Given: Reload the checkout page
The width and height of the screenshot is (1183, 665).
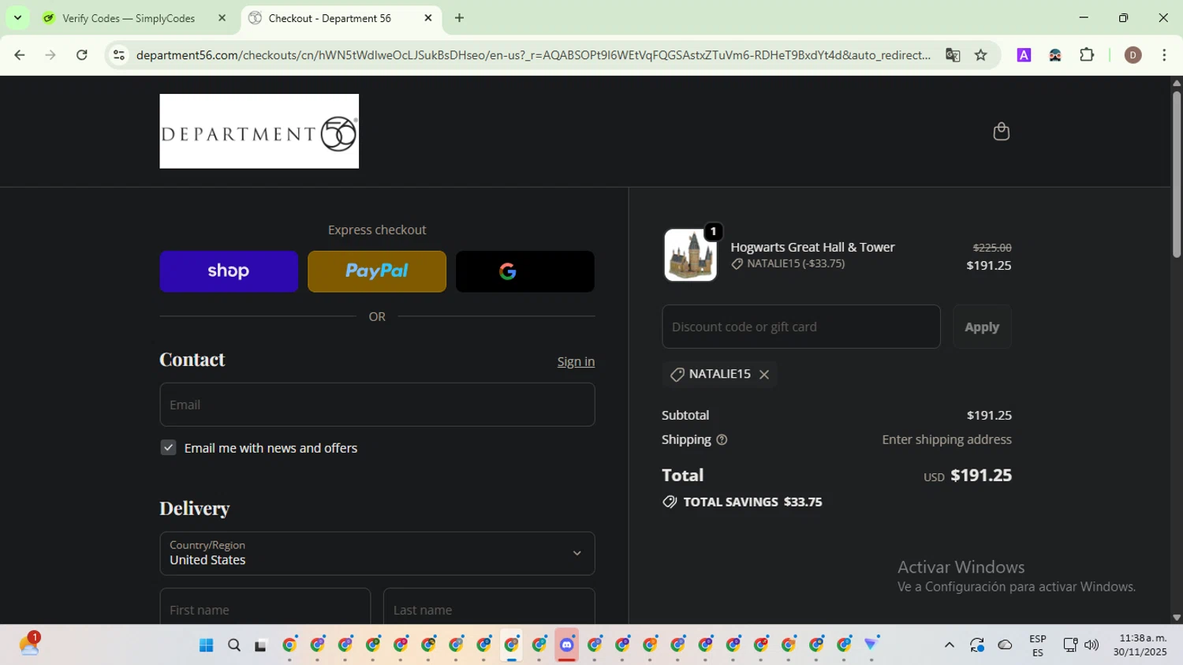Looking at the screenshot, I should [82, 55].
